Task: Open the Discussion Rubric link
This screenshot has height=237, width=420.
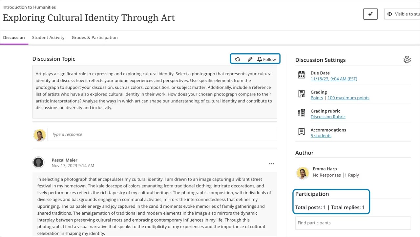Action: coord(328,117)
